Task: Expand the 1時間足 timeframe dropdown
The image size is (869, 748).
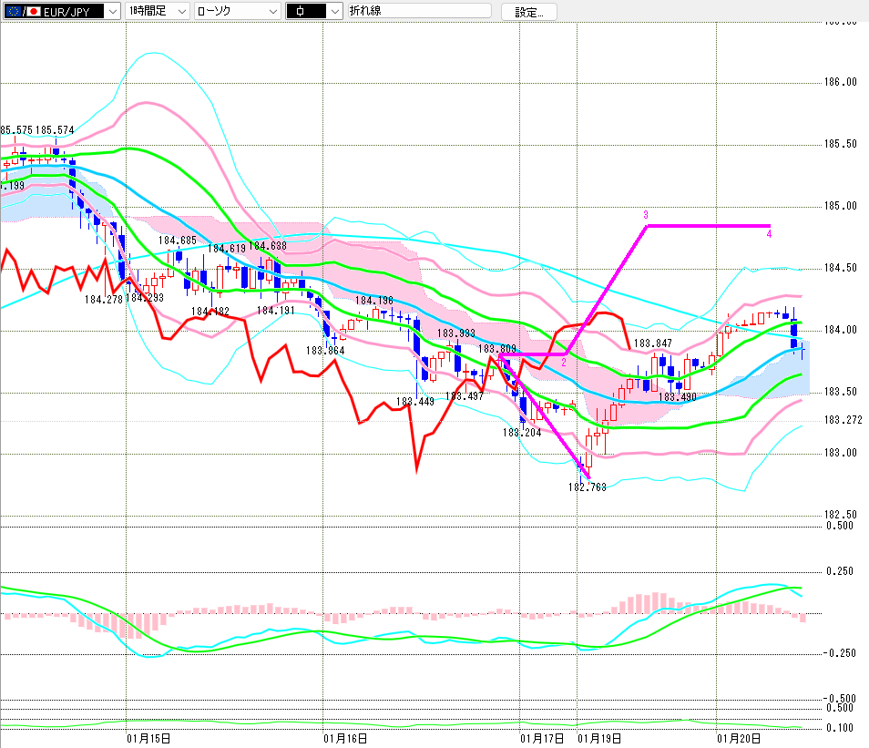Action: [180, 11]
